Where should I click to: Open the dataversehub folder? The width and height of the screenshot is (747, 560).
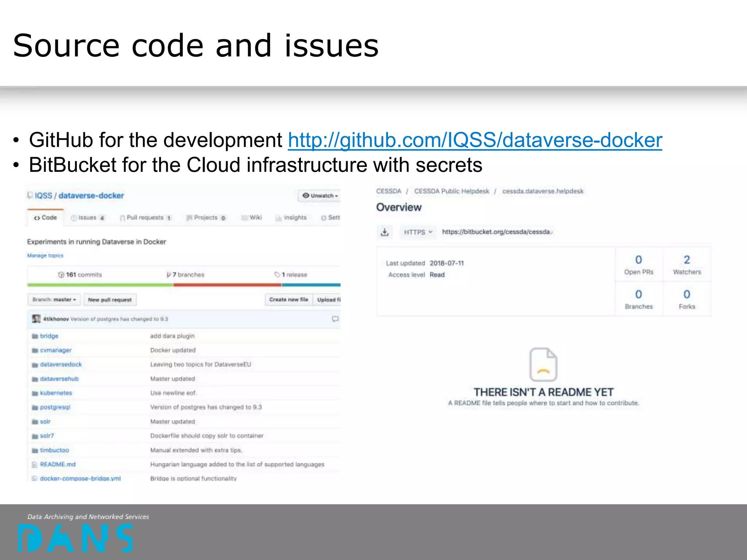point(59,379)
